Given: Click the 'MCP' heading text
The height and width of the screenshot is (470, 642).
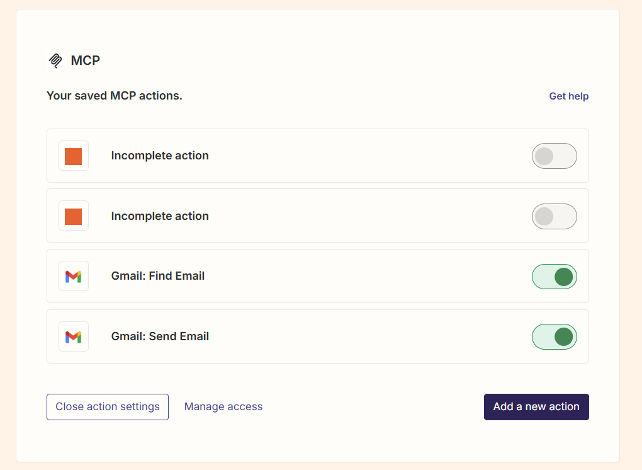Looking at the screenshot, I should point(85,60).
